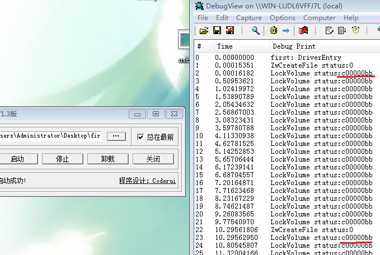The width and height of the screenshot is (380, 255).
Task: Click the Save floppy disk toolbar icon
Action: click(217, 30)
